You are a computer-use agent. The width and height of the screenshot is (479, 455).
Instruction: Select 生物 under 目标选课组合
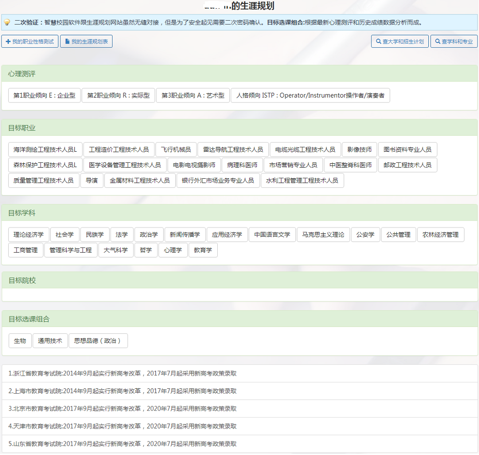(20, 341)
